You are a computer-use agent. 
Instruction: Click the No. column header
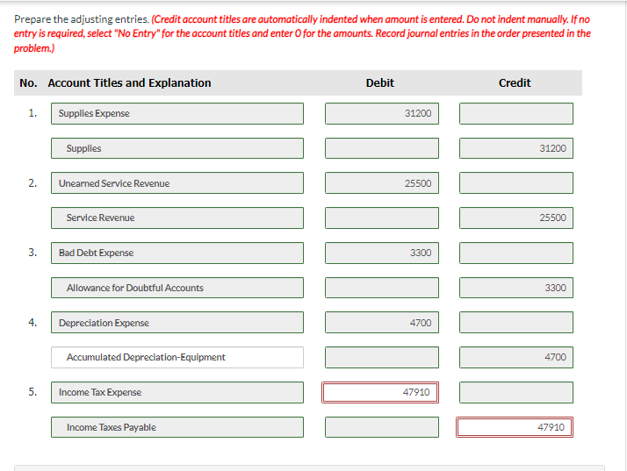(28, 82)
